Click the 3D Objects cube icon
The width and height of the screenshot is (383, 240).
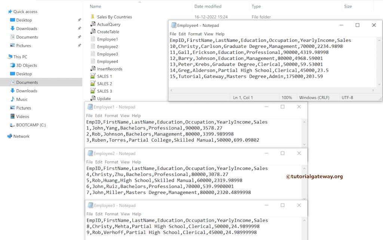tap(12, 65)
